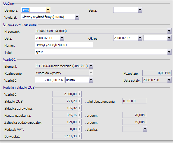Screen dimensions: 173x143
Task: Open the Definicja UMW dropdown arrow
Action: pos(48,10)
